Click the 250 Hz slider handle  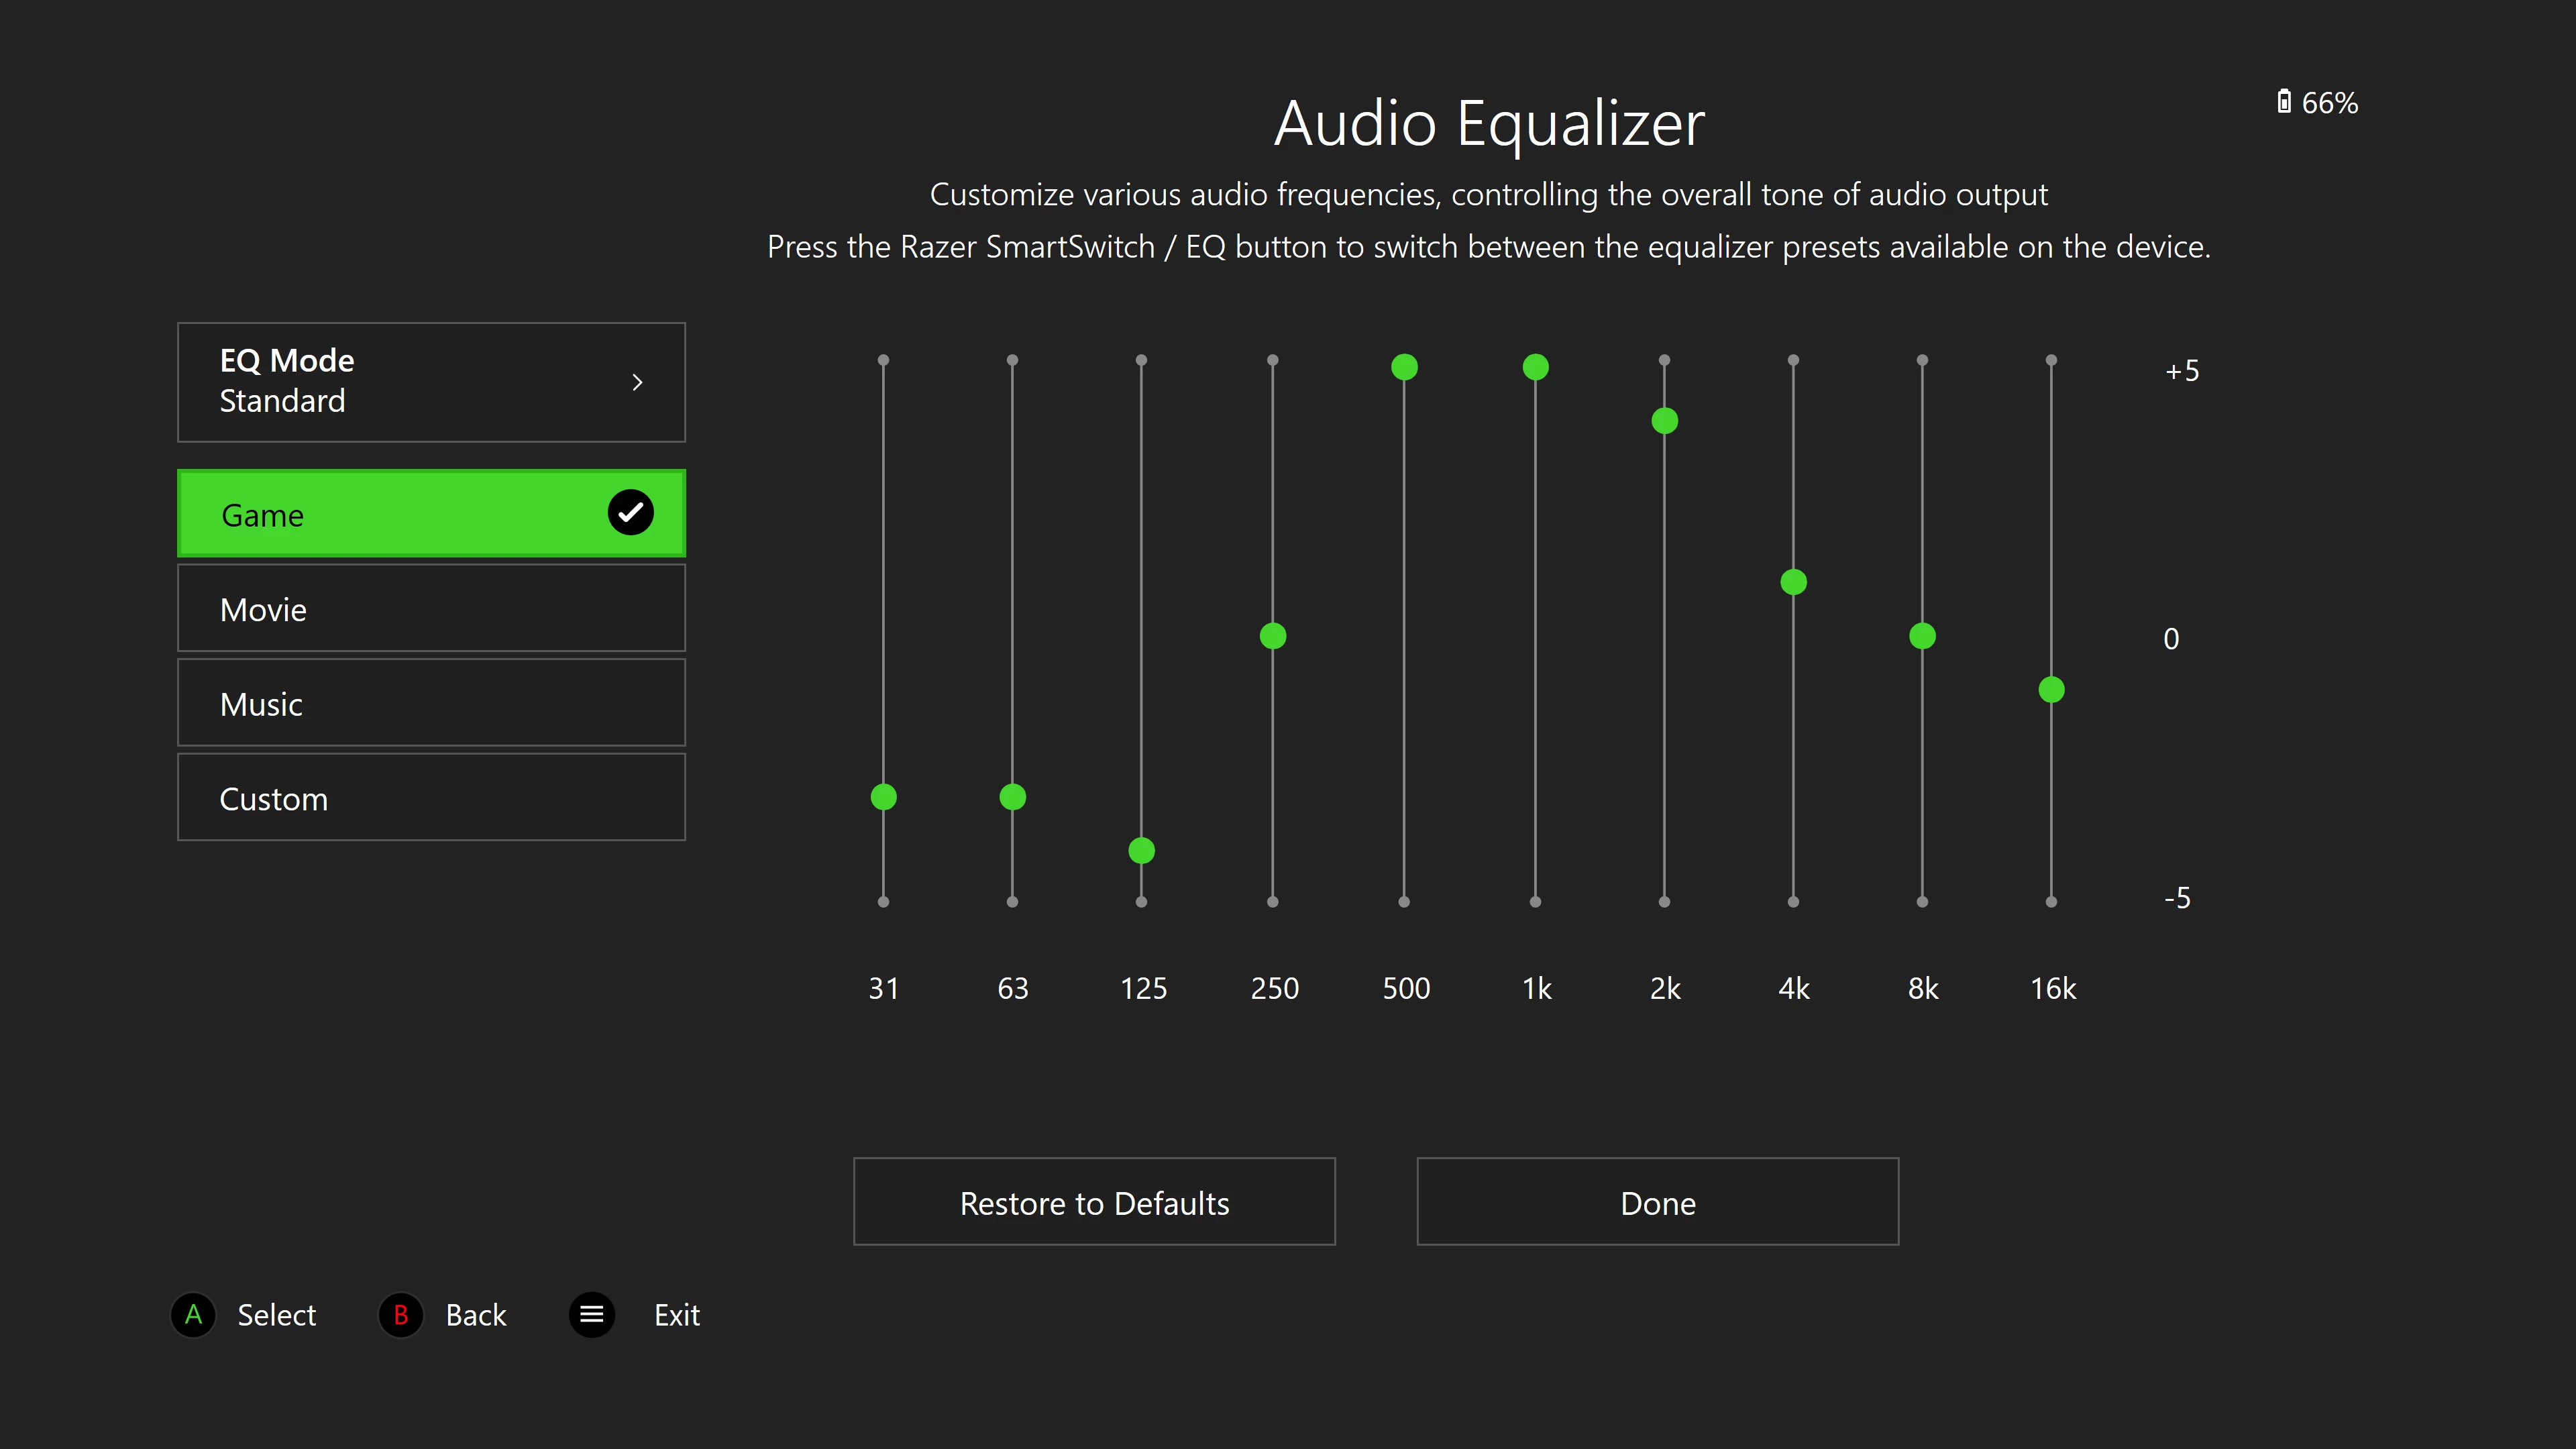pyautogui.click(x=1273, y=636)
